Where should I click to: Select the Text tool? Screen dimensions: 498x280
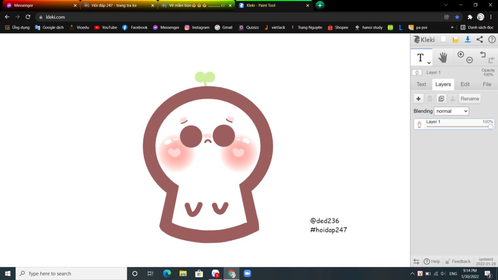[420, 57]
